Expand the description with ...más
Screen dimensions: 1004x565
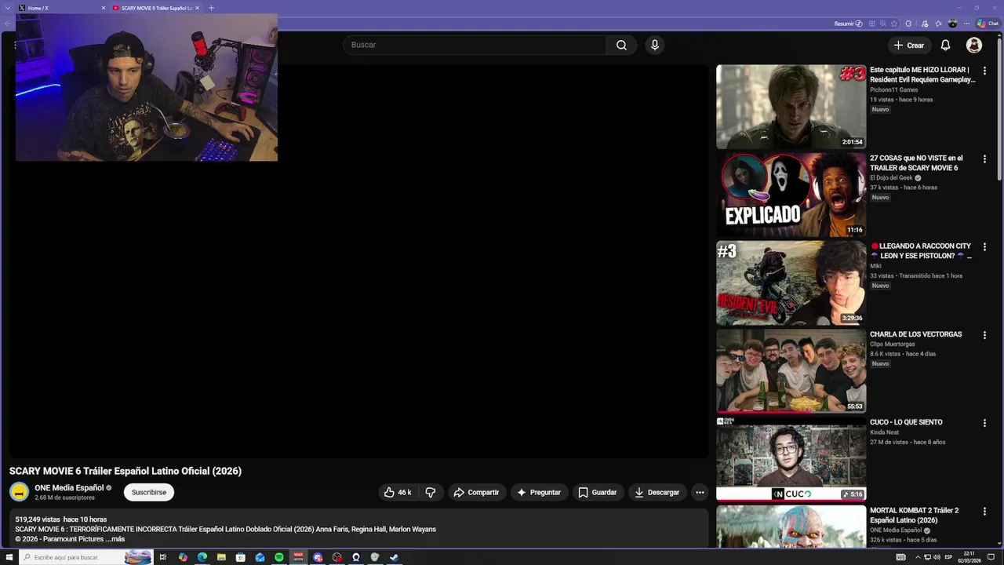click(x=115, y=539)
